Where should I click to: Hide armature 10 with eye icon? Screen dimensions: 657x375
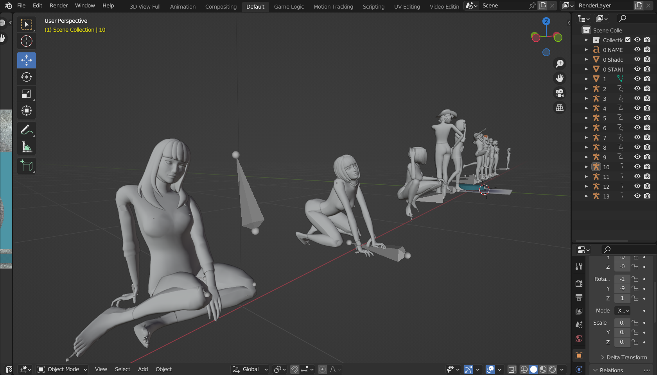(637, 167)
